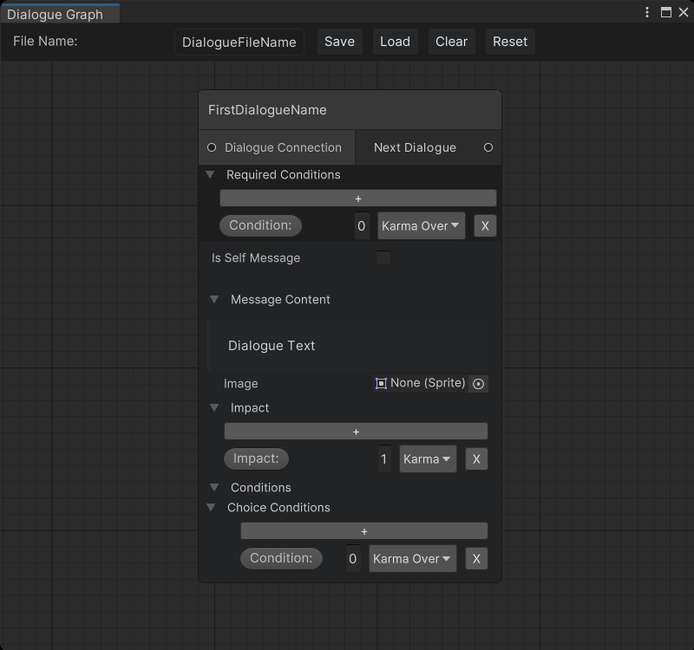Remove the Choice Conditions entry with X
This screenshot has width=694, height=650.
coord(475,559)
